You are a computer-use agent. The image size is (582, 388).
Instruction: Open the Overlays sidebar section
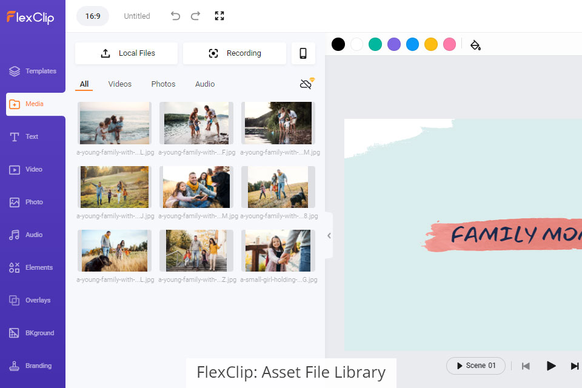click(30, 300)
